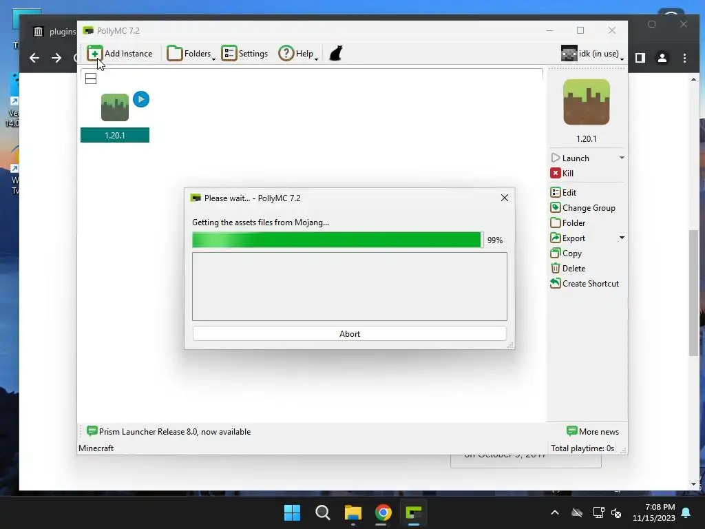Open the browser profile icon
Image resolution: width=705 pixels, height=529 pixels.
(662, 58)
